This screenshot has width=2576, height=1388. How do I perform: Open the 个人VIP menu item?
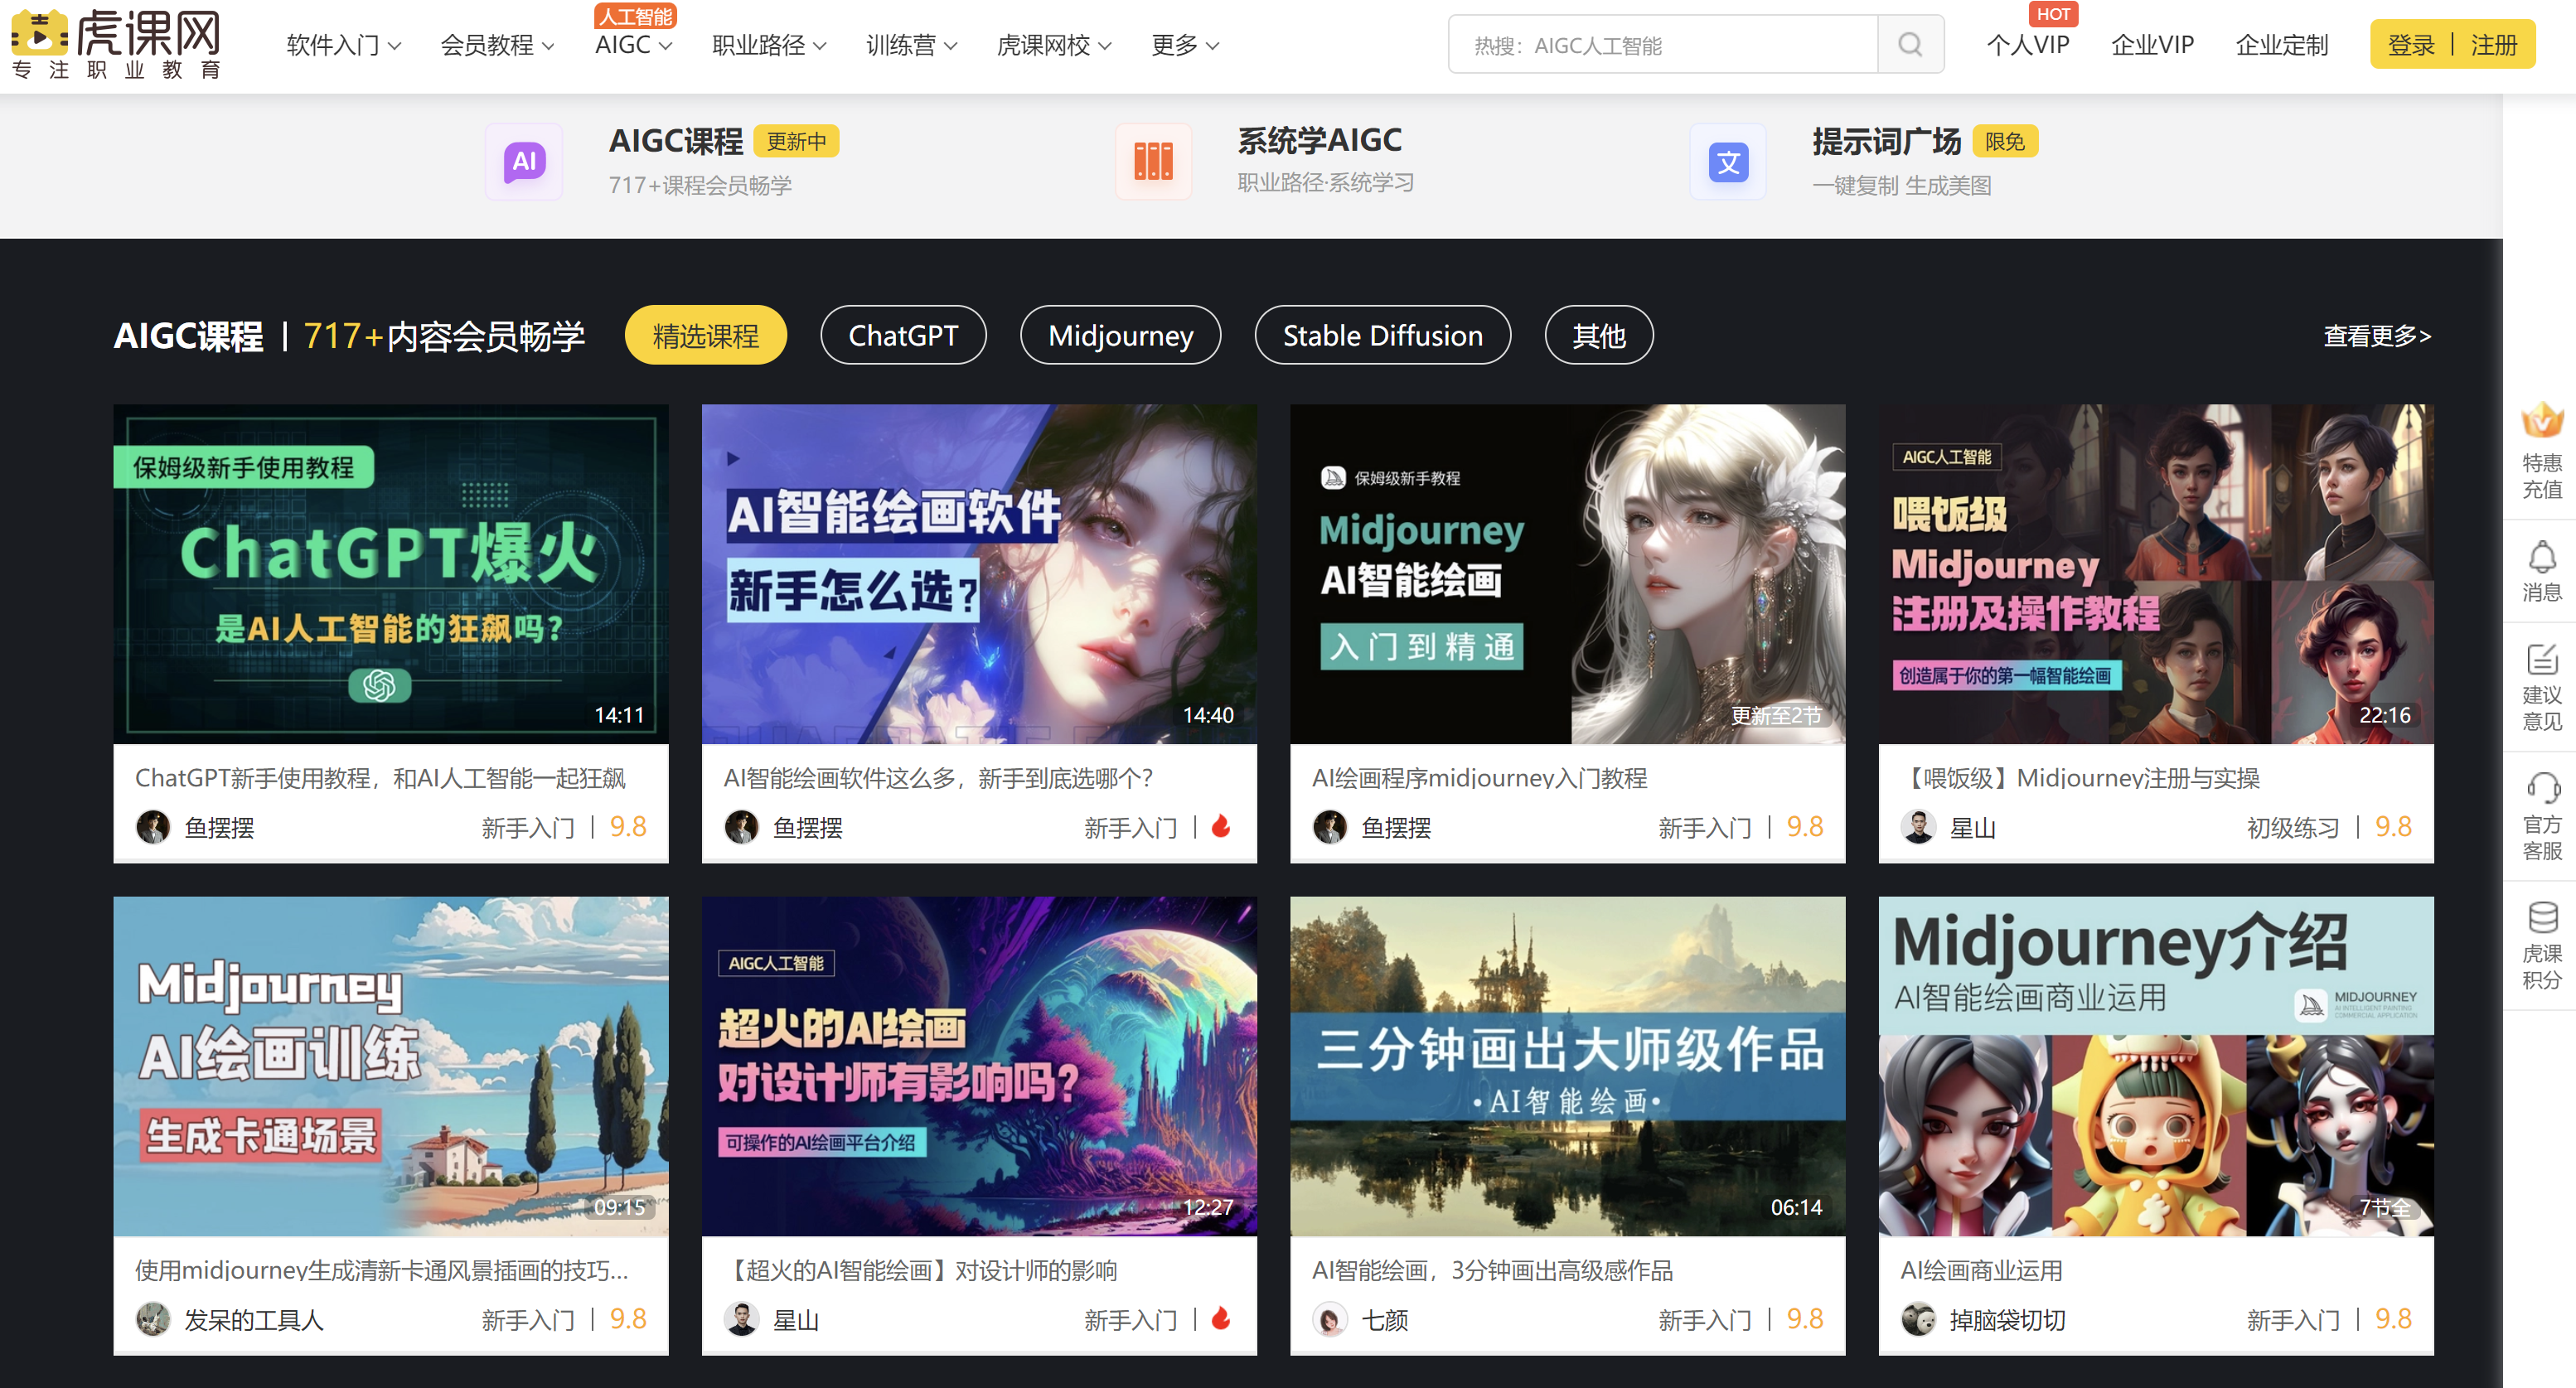click(2027, 45)
